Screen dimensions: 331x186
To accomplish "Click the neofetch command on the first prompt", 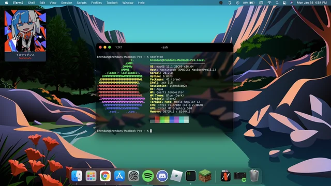I will [x=156, y=57].
